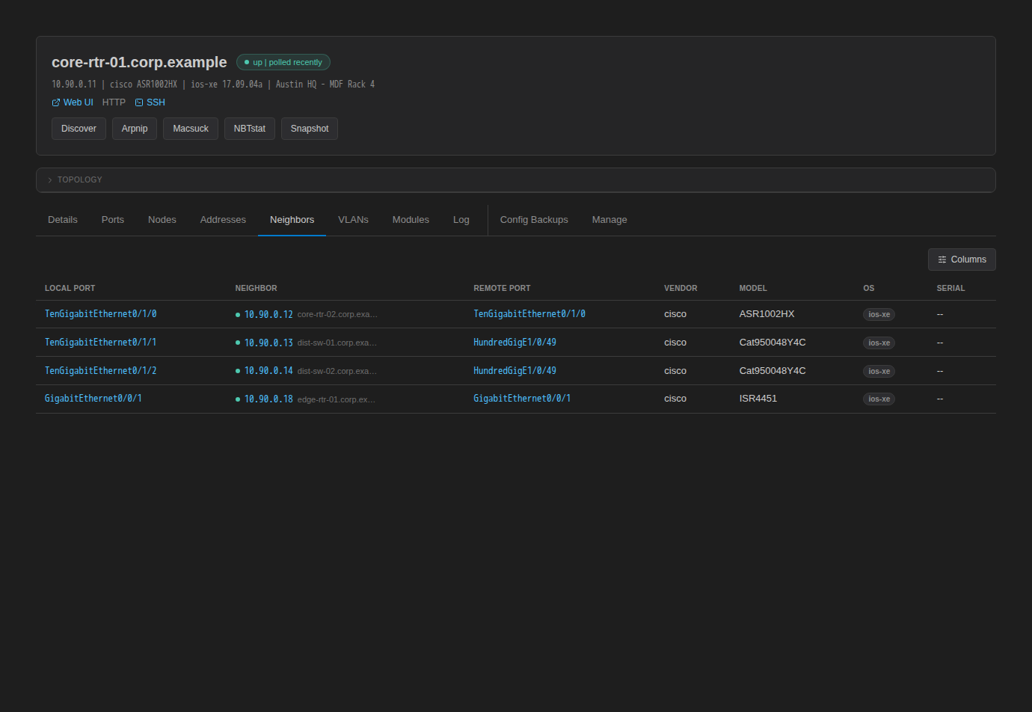Open local port TenGigabitEthernet0/1/1
The image size is (1032, 712).
[100, 343]
